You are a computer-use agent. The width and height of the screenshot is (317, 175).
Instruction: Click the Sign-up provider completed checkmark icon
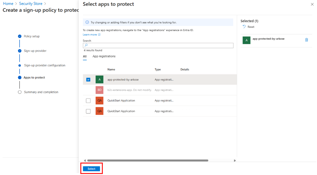[x=20, y=51]
